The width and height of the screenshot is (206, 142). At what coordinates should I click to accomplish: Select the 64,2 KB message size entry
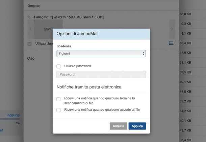pos(185,111)
